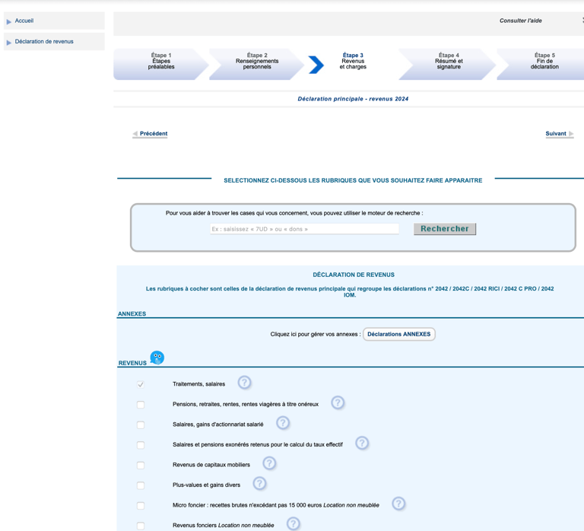Check Revenus fonciers Location non meublée checkbox
Image resolution: width=584 pixels, height=531 pixels.
(x=141, y=526)
